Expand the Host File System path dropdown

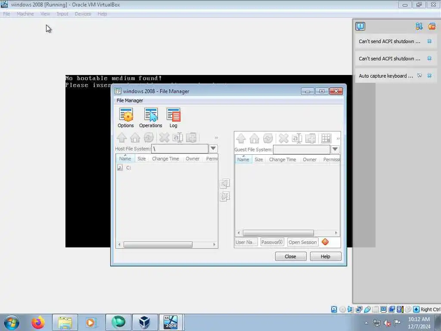pos(213,148)
